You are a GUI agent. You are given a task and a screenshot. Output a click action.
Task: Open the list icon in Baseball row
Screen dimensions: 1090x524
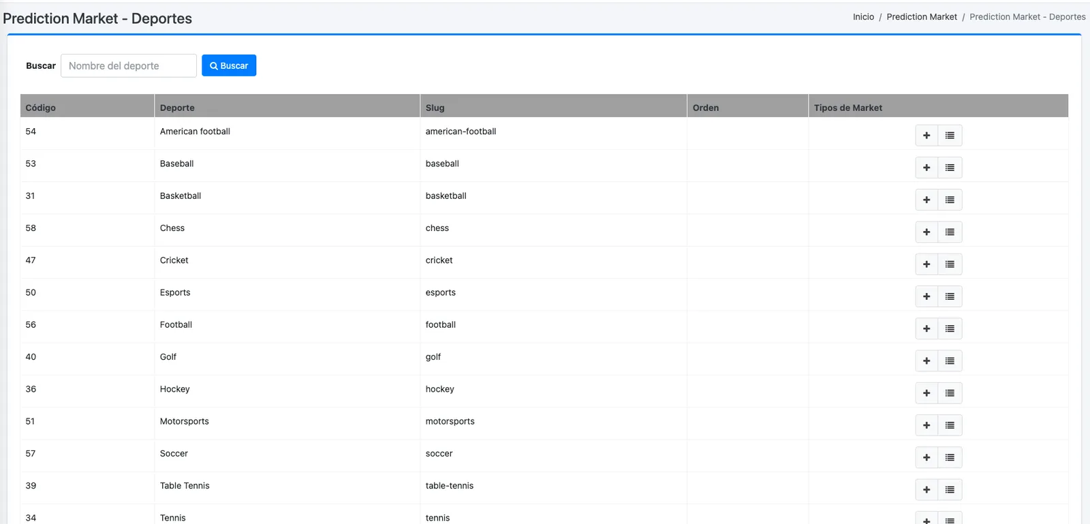(x=950, y=168)
